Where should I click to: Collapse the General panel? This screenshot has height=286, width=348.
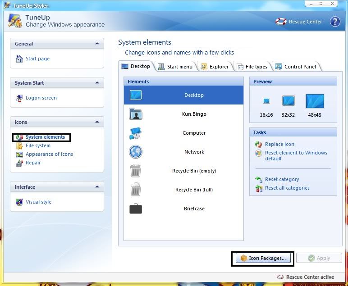[97, 44]
